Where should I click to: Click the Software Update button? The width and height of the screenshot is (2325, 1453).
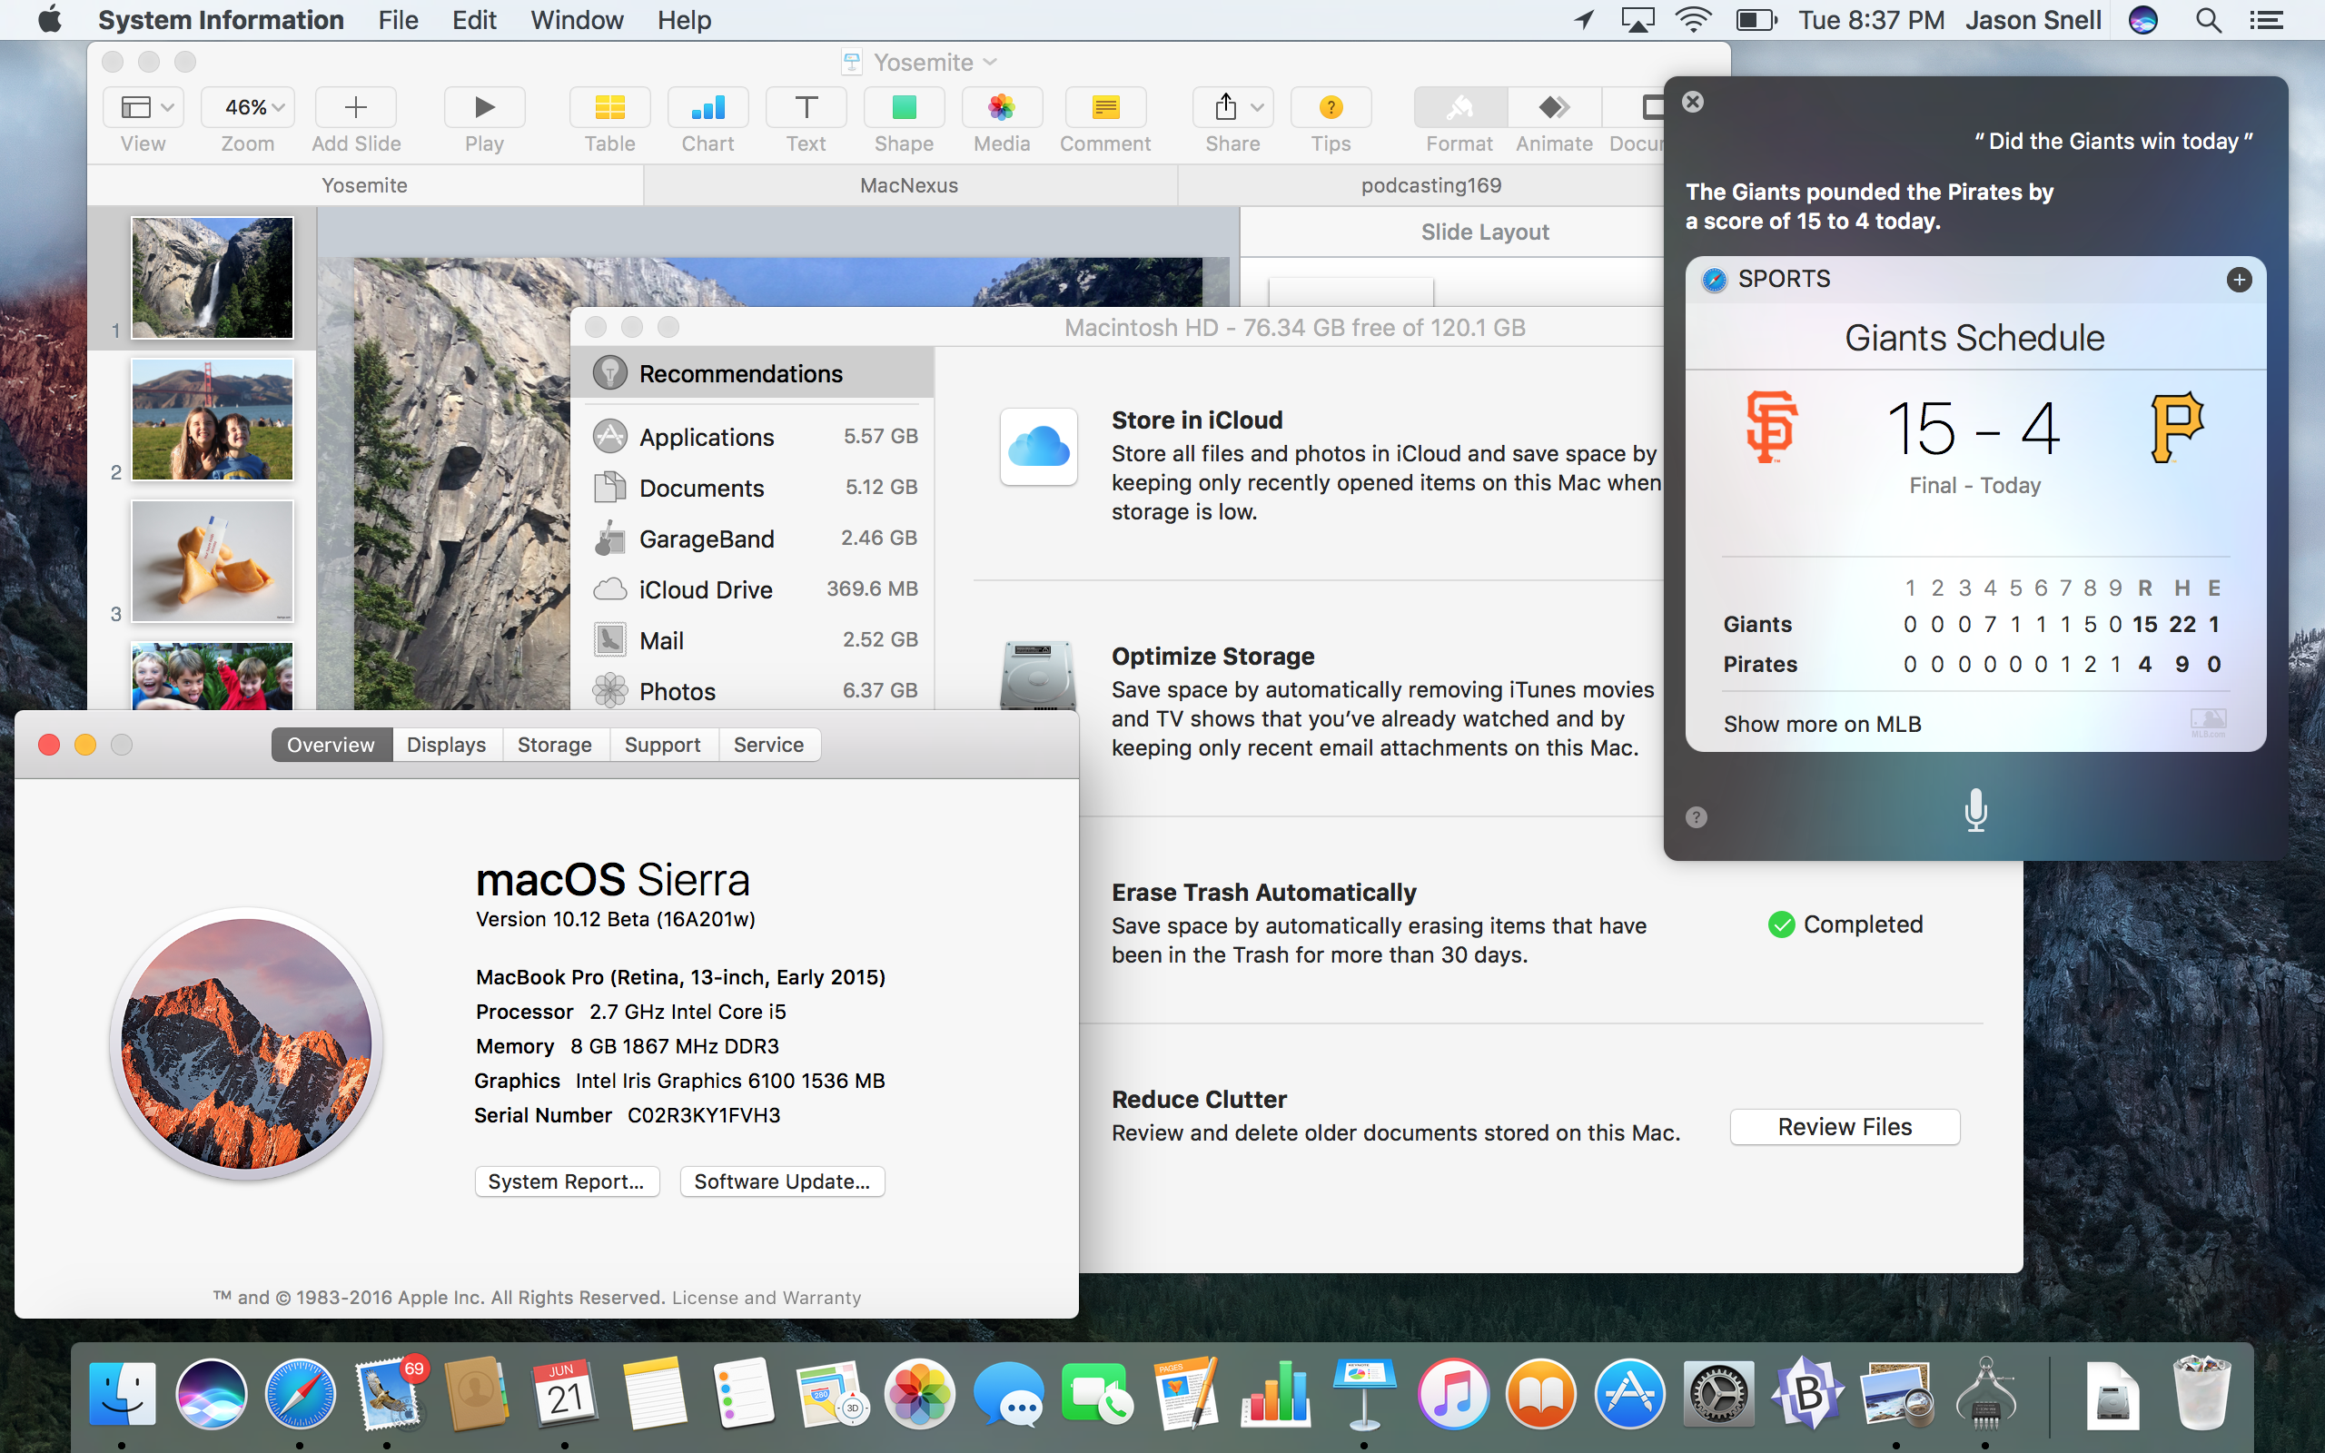(780, 1181)
